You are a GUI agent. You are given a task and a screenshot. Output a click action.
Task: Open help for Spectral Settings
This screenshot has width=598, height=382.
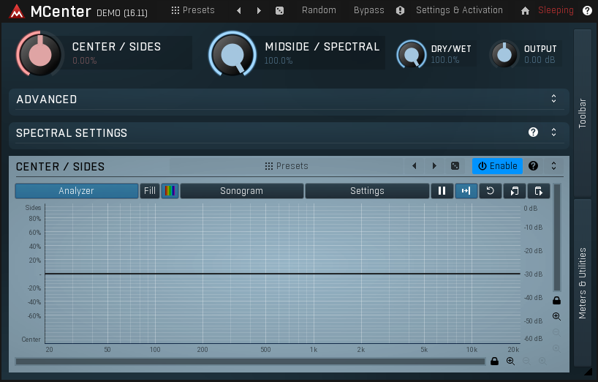tap(534, 132)
